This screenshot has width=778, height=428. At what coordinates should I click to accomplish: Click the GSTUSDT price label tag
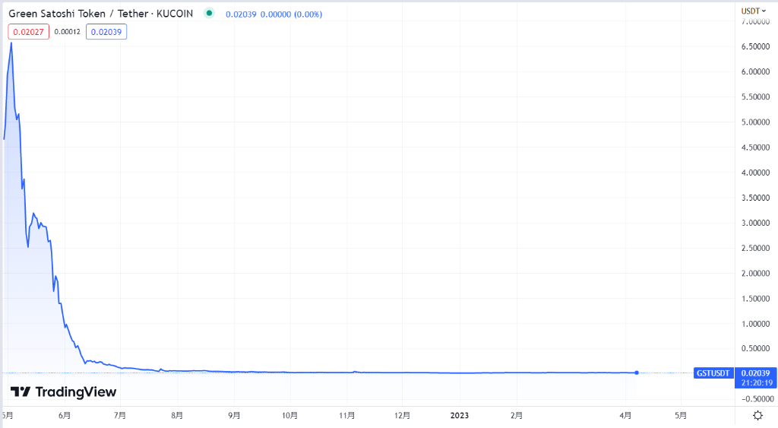(x=713, y=373)
